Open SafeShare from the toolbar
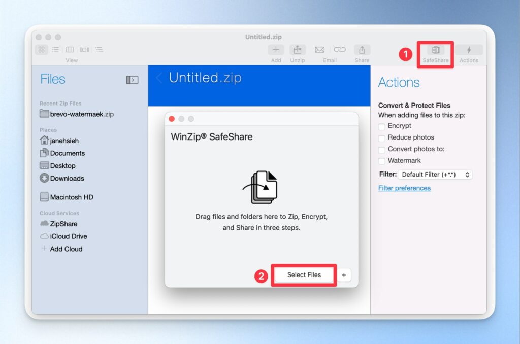Image resolution: width=520 pixels, height=344 pixels. (435, 50)
